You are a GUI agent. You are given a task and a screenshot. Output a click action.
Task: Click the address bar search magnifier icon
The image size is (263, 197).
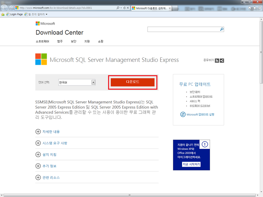[118, 8]
